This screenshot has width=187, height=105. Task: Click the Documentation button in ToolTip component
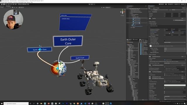click(179, 20)
